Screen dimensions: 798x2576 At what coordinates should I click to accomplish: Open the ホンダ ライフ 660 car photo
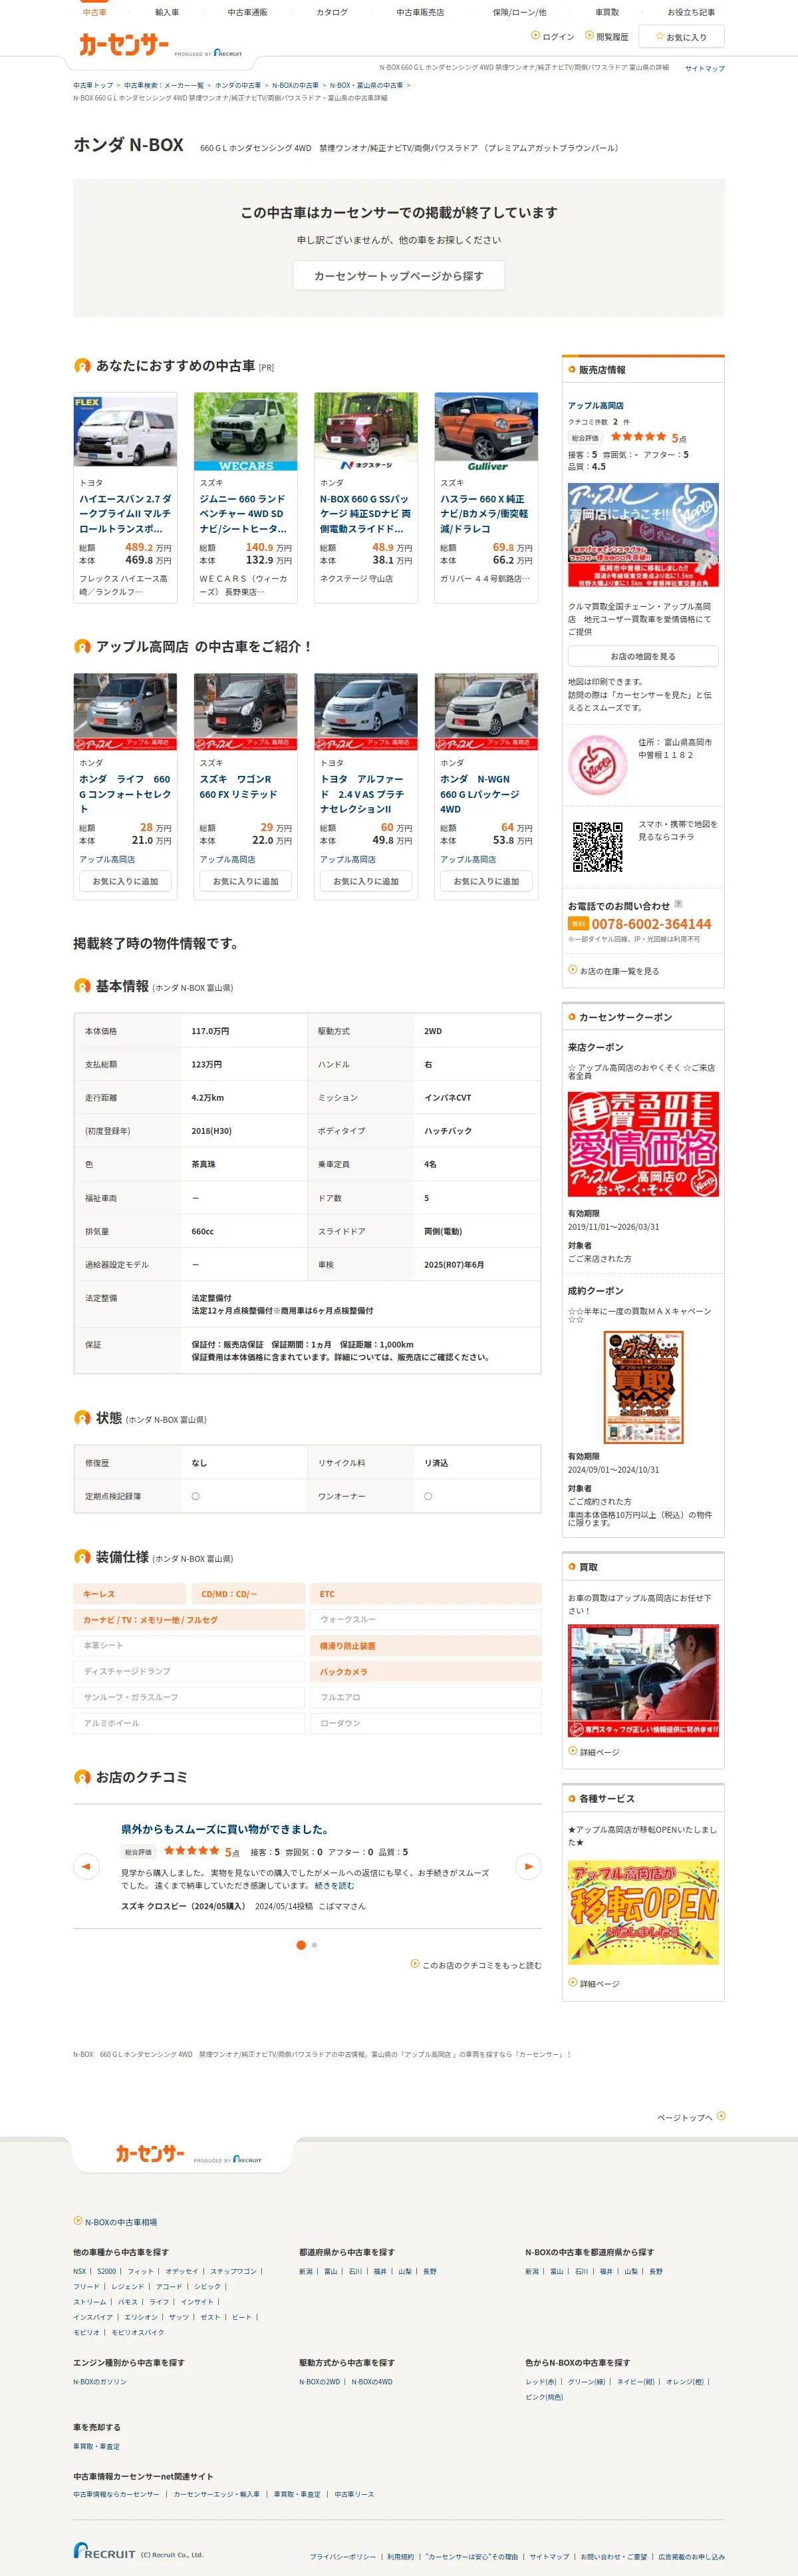pyautogui.click(x=125, y=711)
